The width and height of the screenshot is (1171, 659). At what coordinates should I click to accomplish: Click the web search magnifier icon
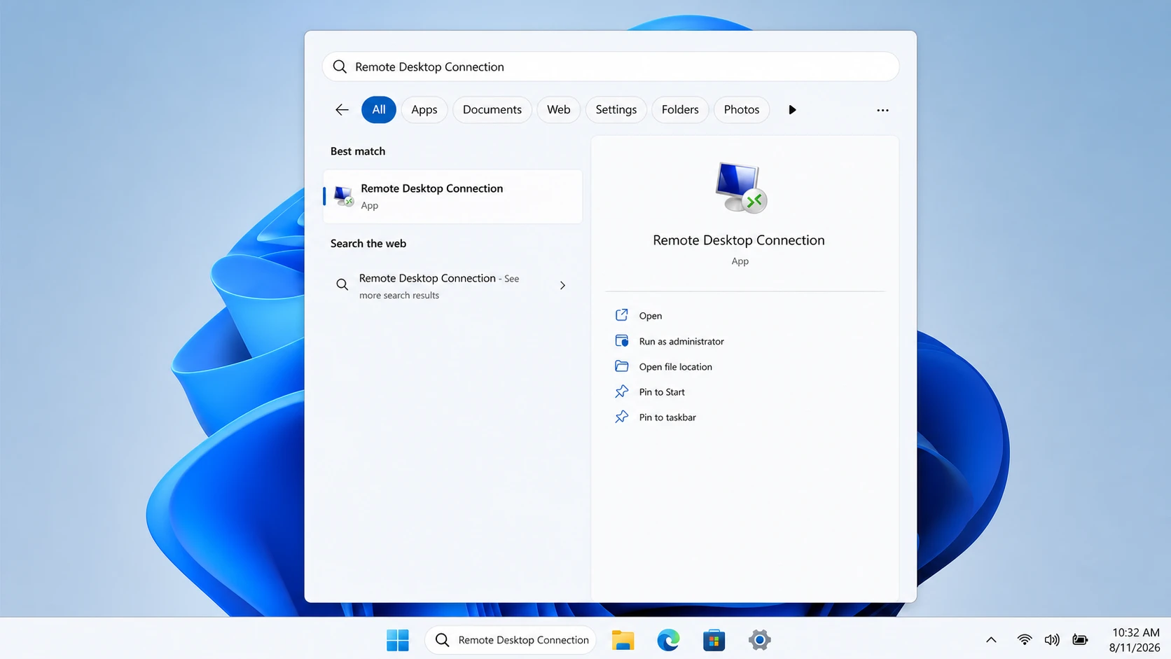coord(342,284)
